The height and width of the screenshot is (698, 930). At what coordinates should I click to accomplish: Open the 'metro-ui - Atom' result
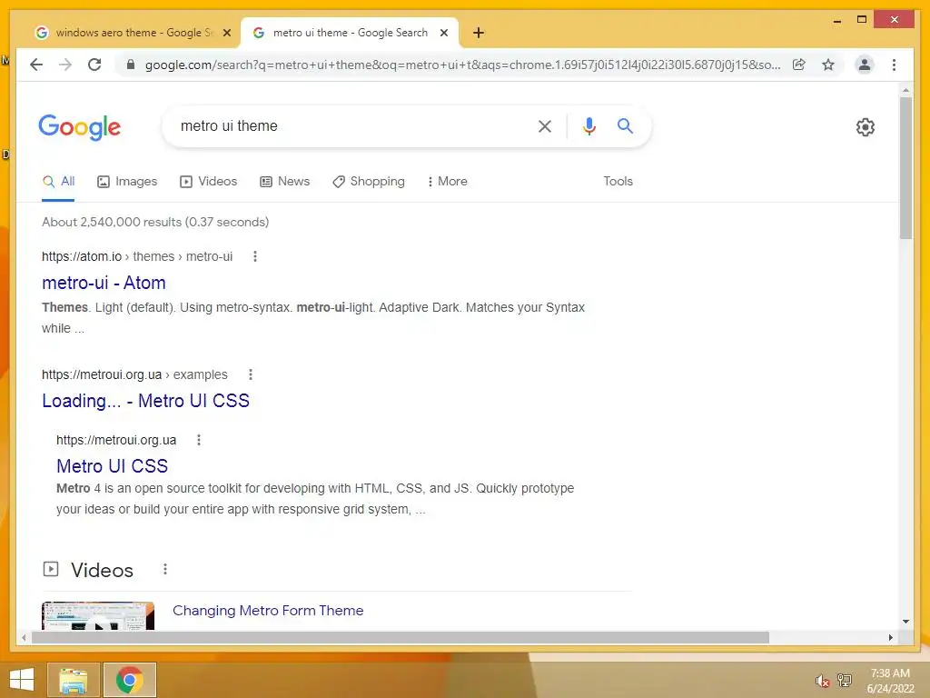pyautogui.click(x=104, y=283)
